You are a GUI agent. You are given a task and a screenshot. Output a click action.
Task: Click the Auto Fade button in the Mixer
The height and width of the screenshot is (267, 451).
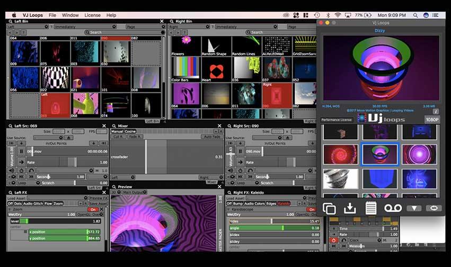(x=211, y=137)
